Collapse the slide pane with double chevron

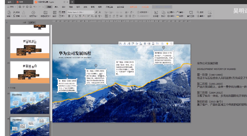coord(7,23)
